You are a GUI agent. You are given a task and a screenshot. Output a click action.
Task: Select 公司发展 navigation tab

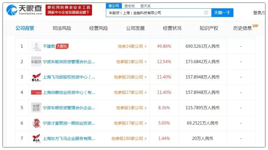click(x=135, y=28)
